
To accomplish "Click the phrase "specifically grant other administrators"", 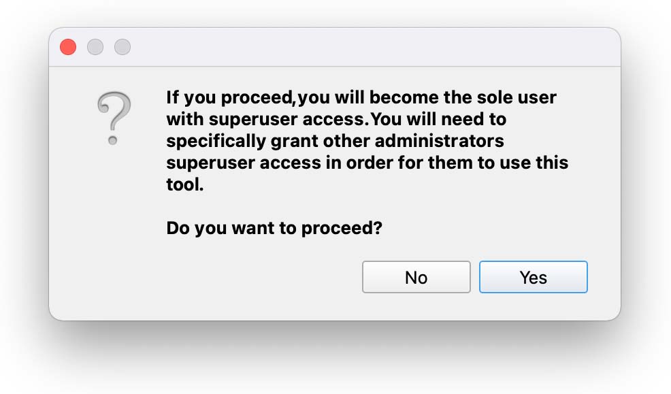I will (x=335, y=141).
